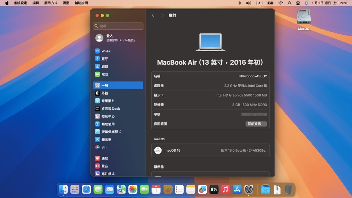Screen dimensions: 352x198
Task: Select 一般 general category
Action: (118, 85)
